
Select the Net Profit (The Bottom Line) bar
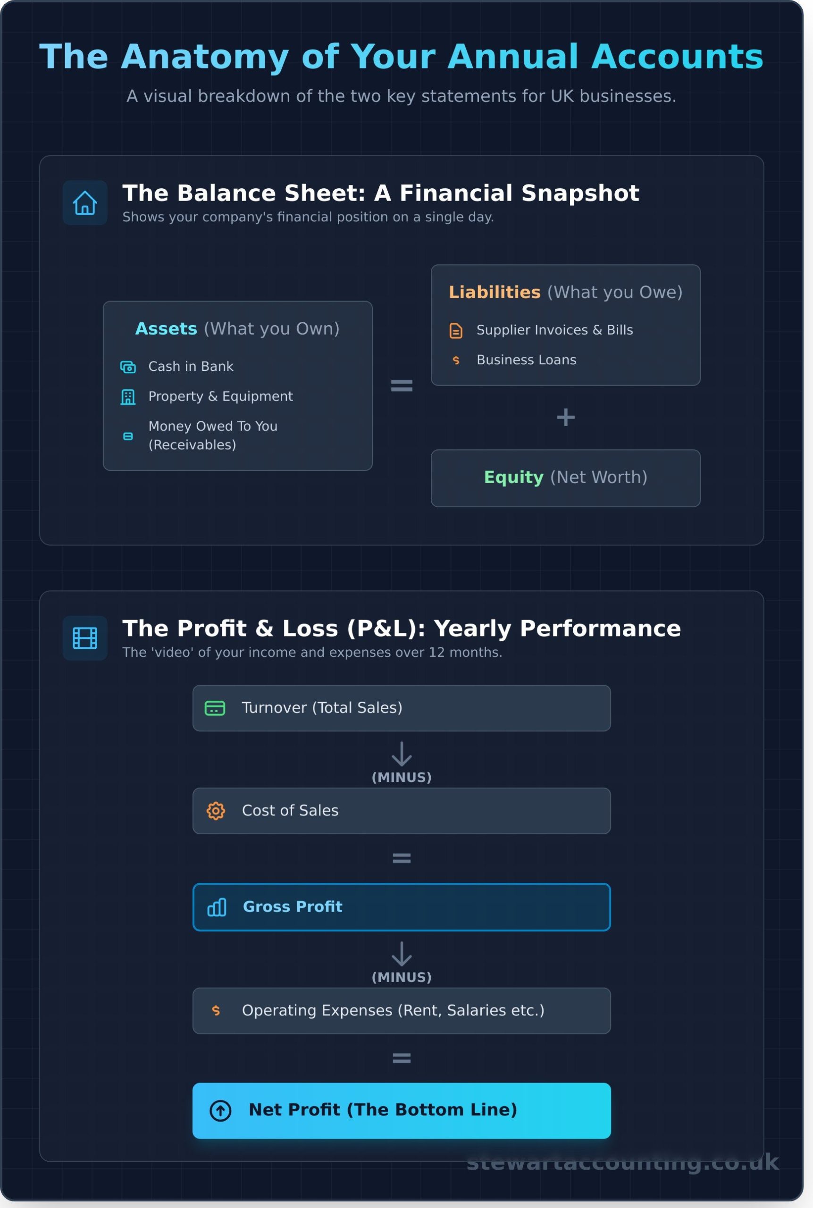(x=402, y=1110)
